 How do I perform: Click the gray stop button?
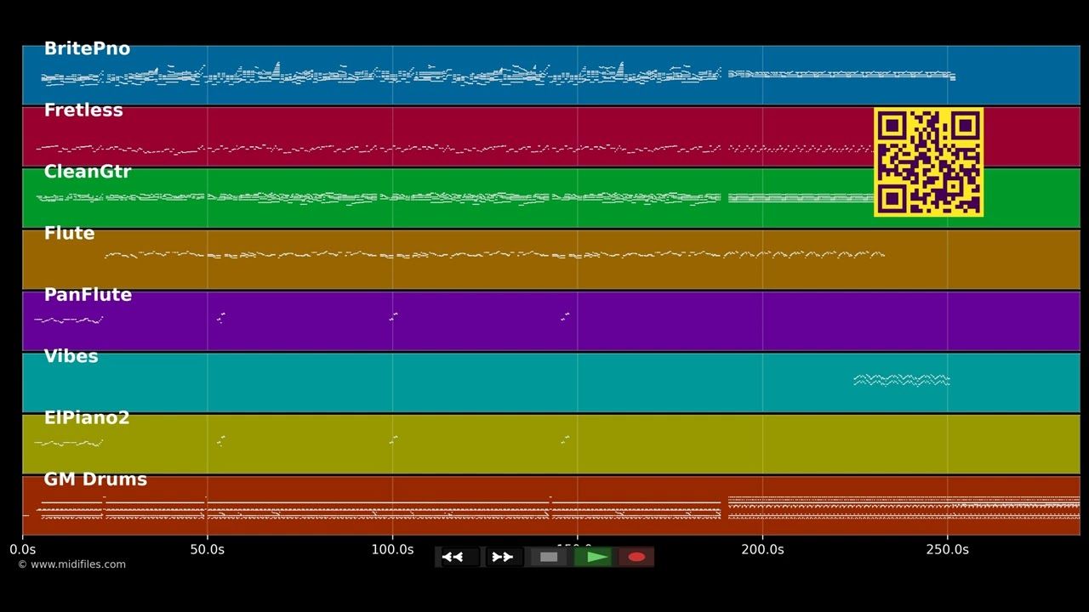549,557
